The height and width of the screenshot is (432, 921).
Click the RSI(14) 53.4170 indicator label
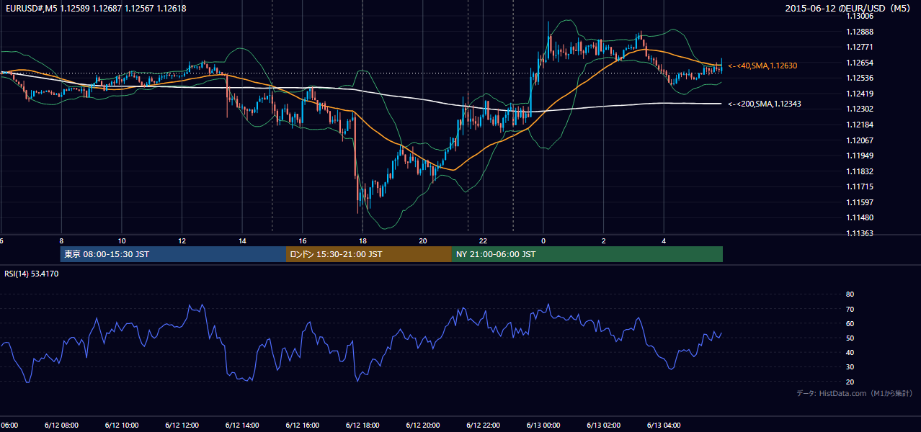point(32,274)
